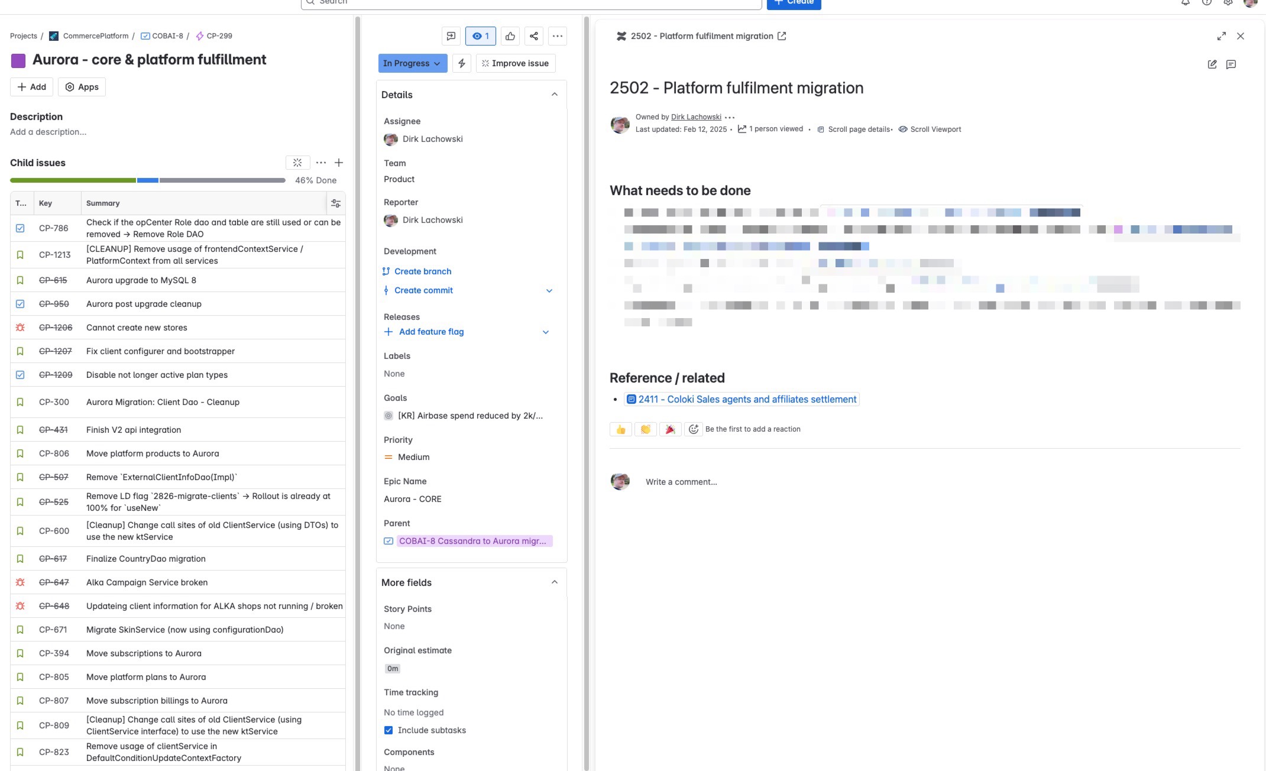The height and width of the screenshot is (771, 1266).
Task: Click the switch-to-subtasks view icon near Child issues
Action: (x=298, y=163)
